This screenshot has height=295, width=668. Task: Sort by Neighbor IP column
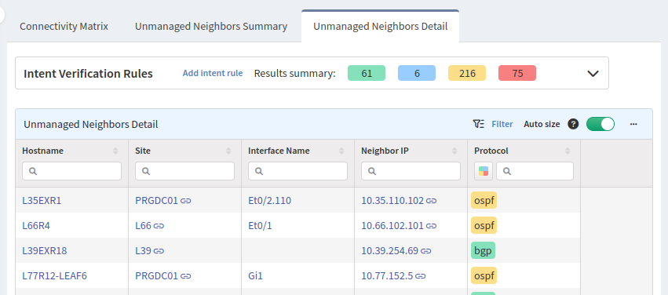coord(454,151)
